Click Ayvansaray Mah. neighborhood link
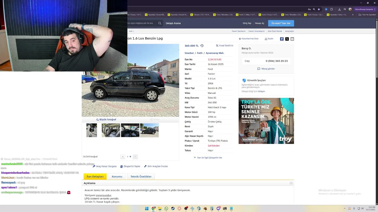378x212 pixels. pyautogui.click(x=215, y=53)
